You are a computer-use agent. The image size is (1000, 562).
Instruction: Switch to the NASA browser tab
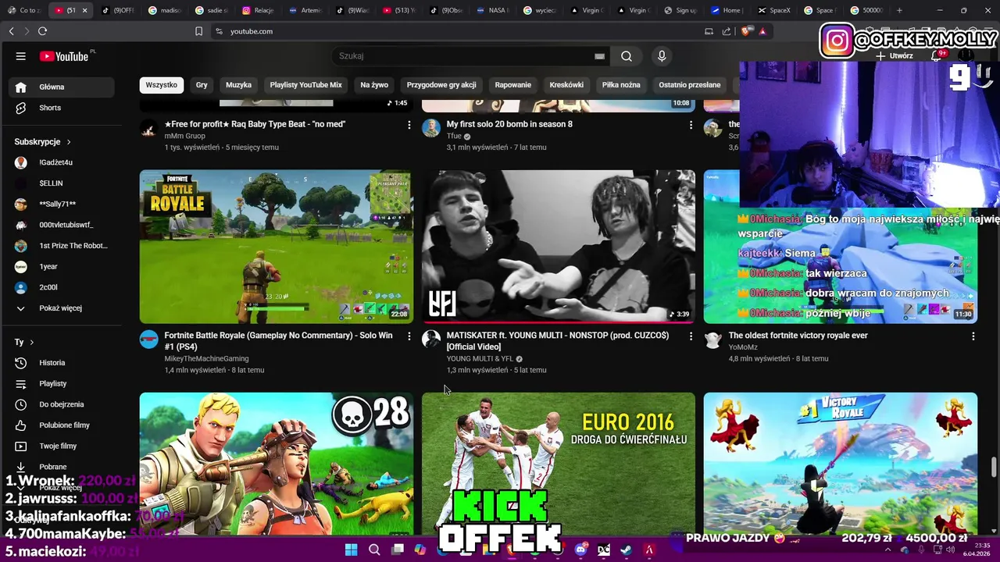(x=493, y=10)
